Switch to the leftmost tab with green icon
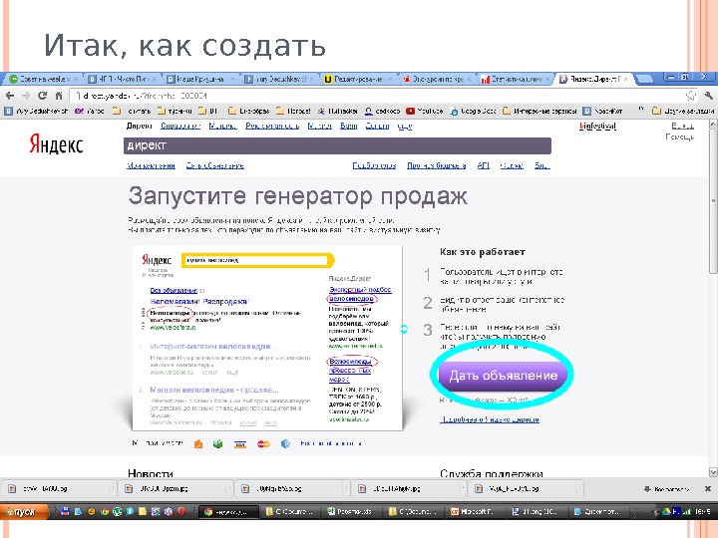Screen dimensions: 718x538 click(44, 79)
